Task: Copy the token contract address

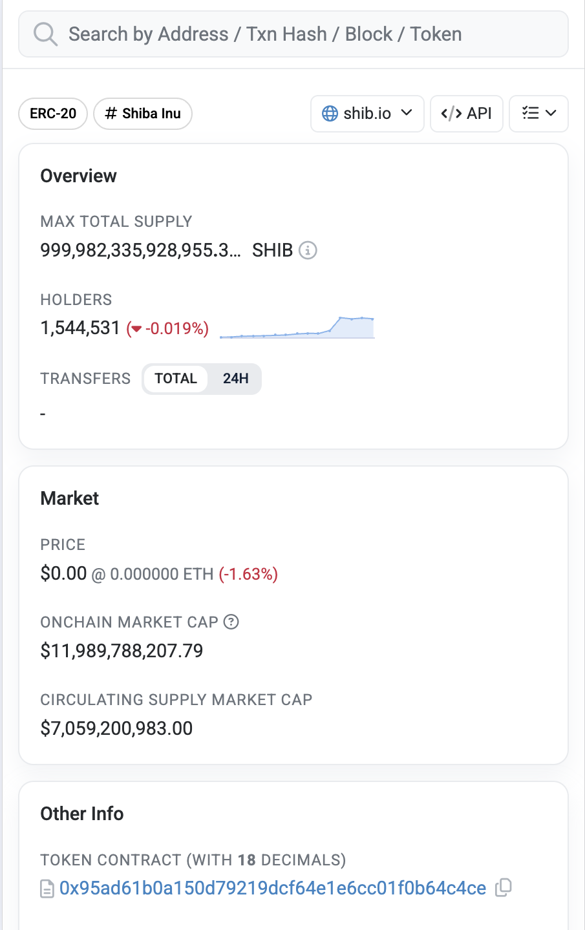Action: point(503,887)
